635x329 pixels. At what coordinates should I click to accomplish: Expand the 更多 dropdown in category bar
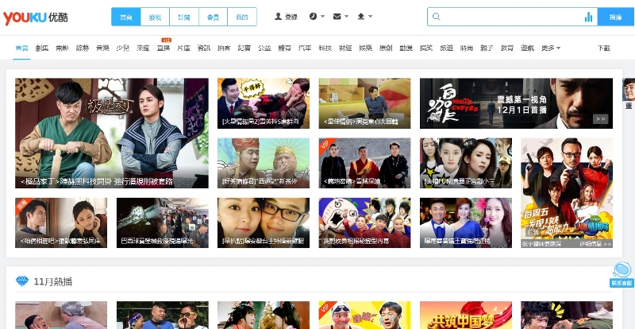550,48
